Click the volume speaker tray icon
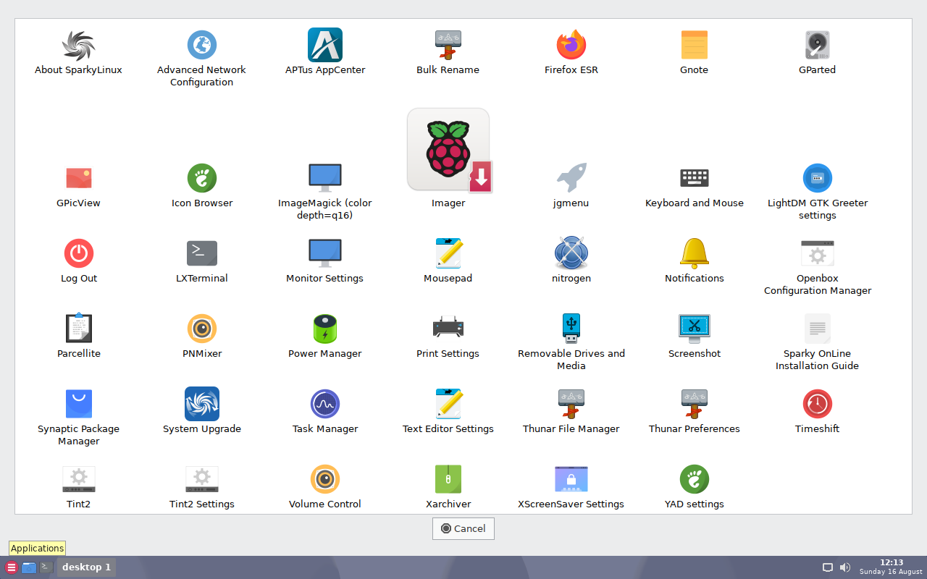 pyautogui.click(x=845, y=567)
